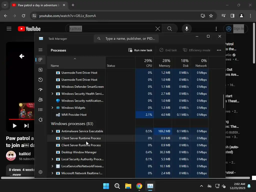Open YouTube guide hamburger menu
Screen dimensions: 256x192
[9, 29]
